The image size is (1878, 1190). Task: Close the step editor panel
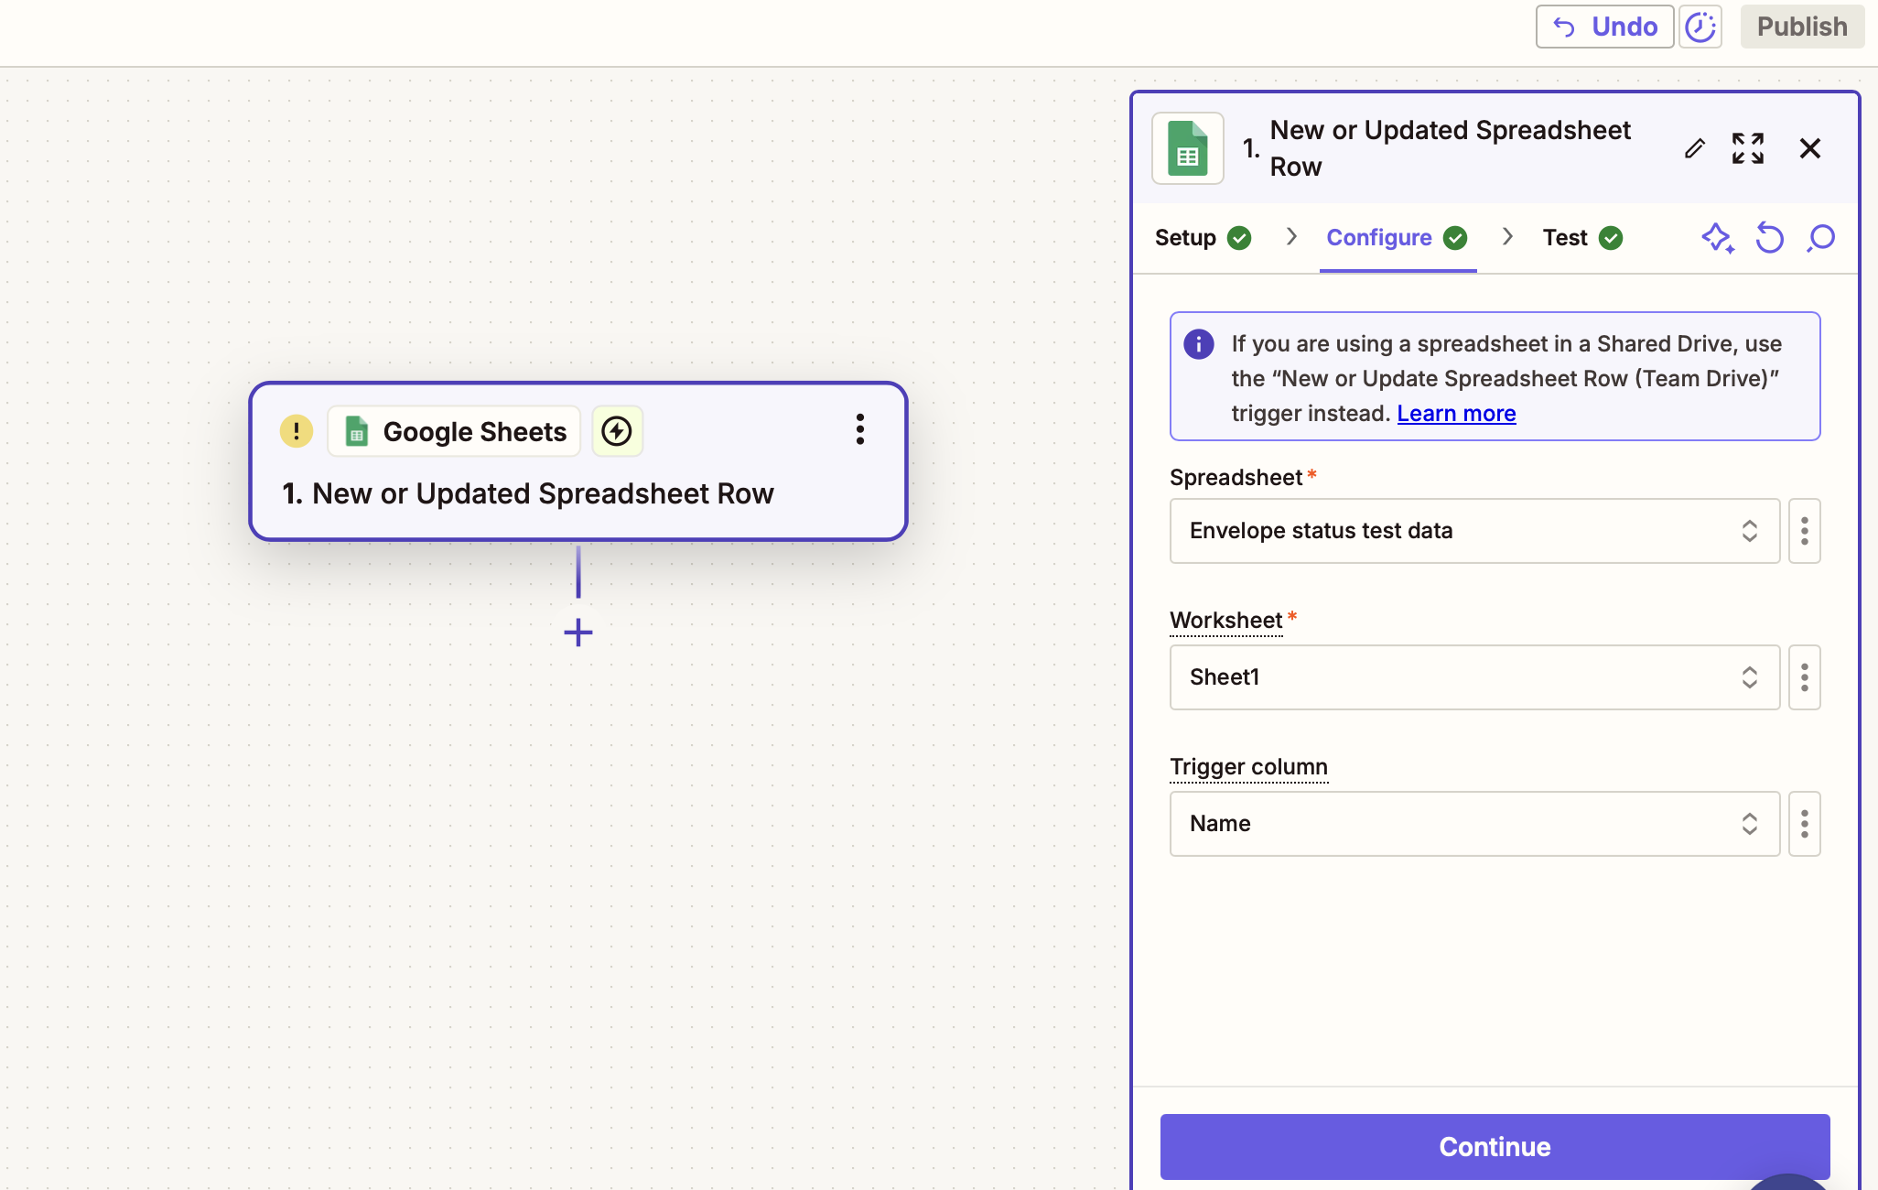point(1810,148)
